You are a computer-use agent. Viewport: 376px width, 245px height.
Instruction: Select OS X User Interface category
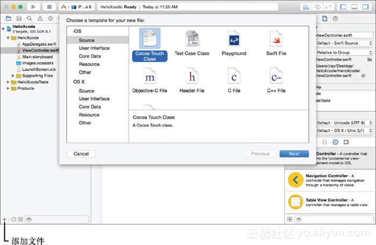94,99
